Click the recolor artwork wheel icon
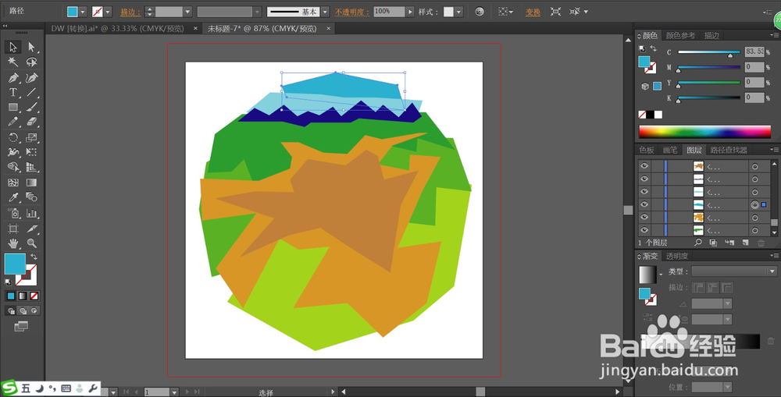Image resolution: width=781 pixels, height=397 pixels. [480, 12]
